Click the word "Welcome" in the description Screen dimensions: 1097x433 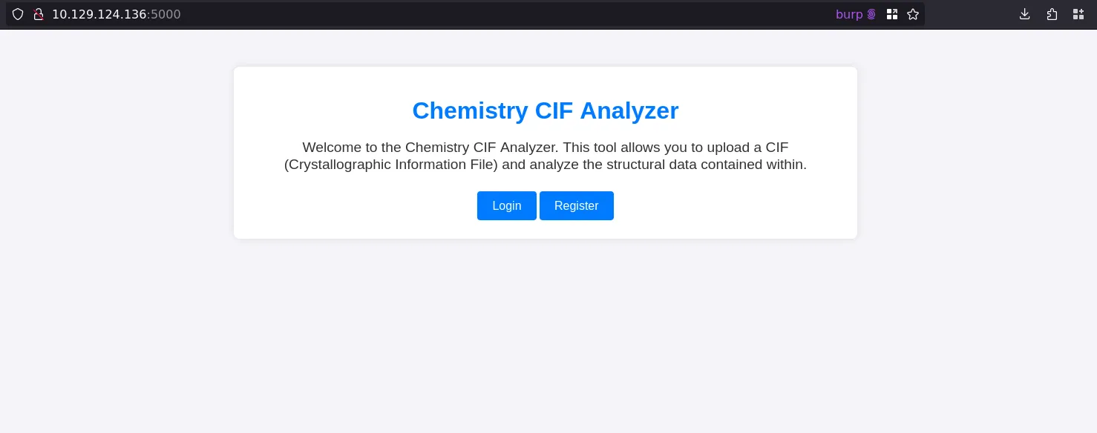[x=332, y=147]
